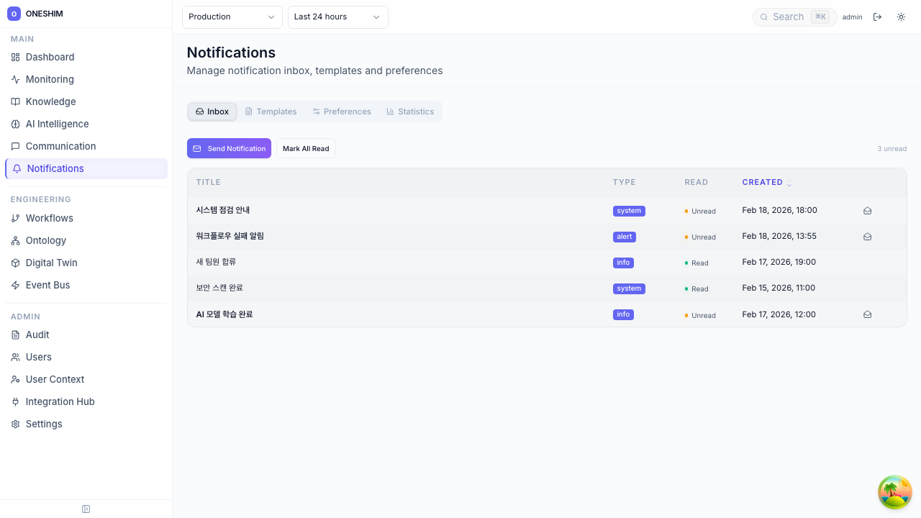Toggle the light/dark theme sun icon
The height and width of the screenshot is (518, 921).
901,17
